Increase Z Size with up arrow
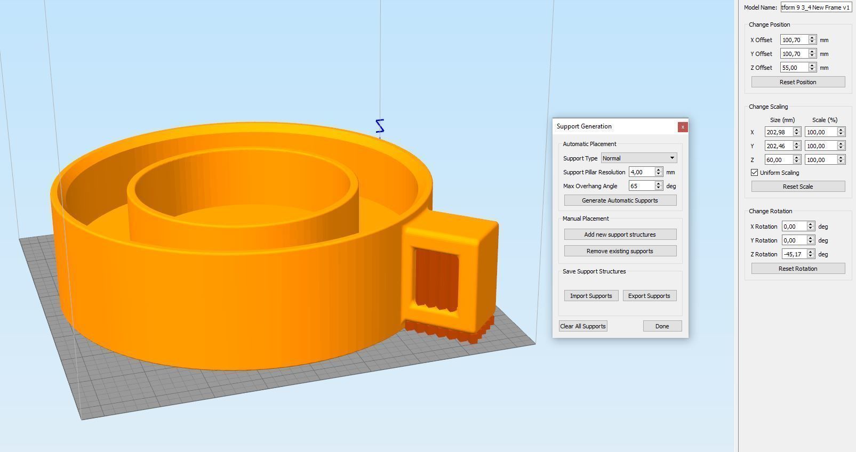This screenshot has height=452, width=856. pos(797,157)
